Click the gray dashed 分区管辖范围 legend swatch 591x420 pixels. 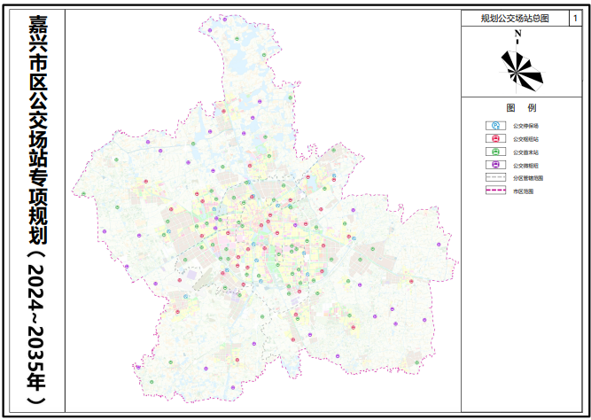click(494, 178)
